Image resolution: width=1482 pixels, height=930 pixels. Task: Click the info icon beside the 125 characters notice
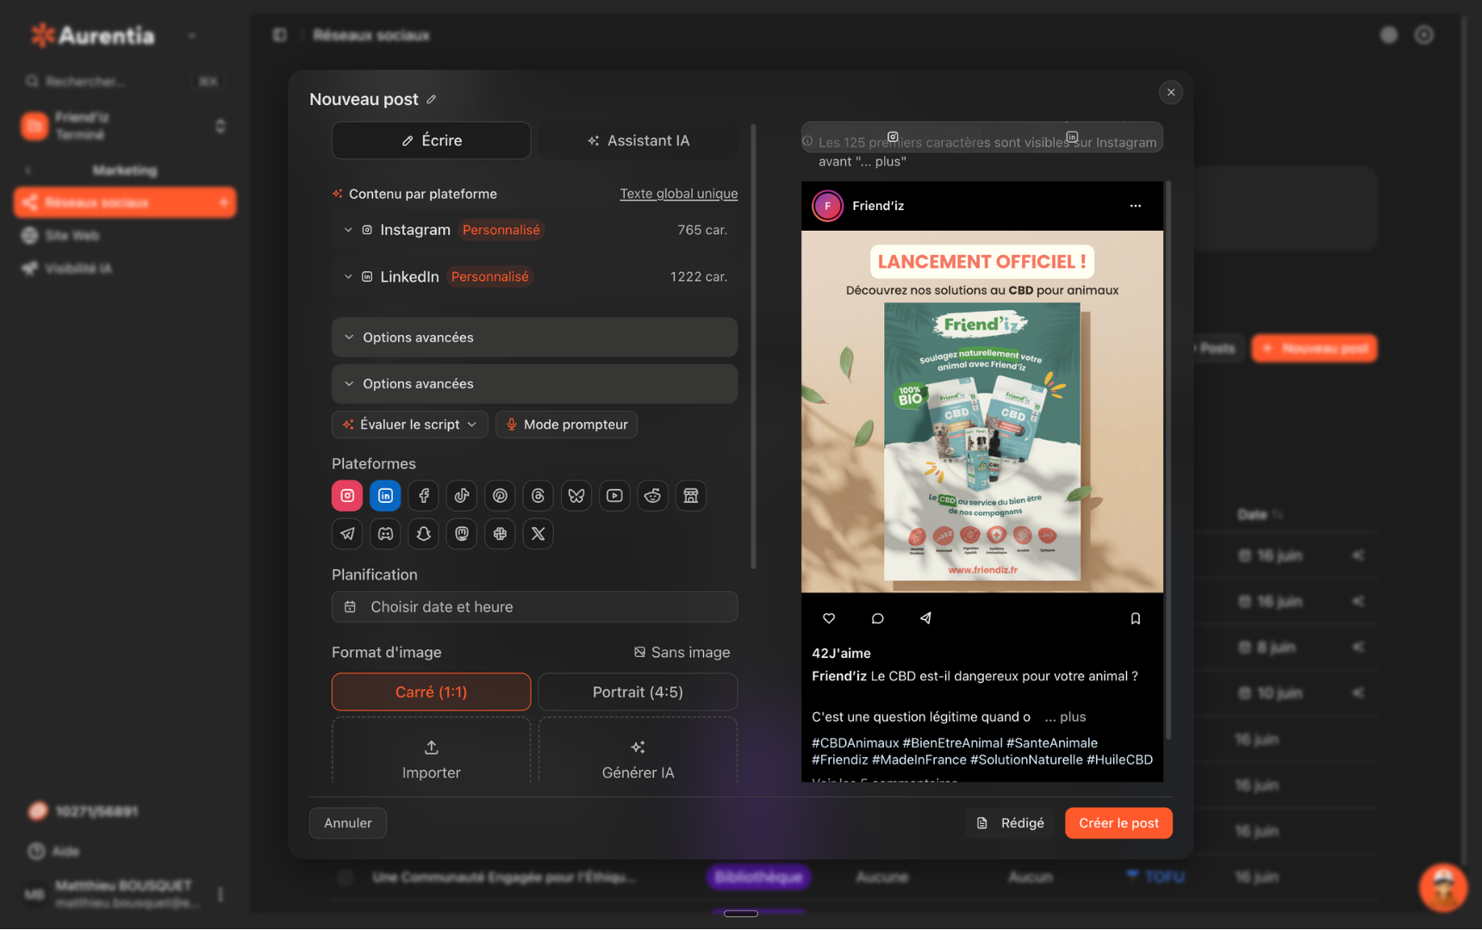(807, 141)
